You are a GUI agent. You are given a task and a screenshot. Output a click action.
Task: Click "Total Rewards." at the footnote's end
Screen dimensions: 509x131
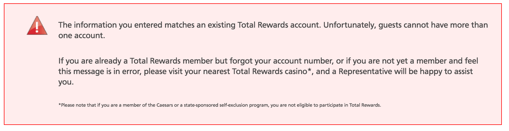(365, 105)
